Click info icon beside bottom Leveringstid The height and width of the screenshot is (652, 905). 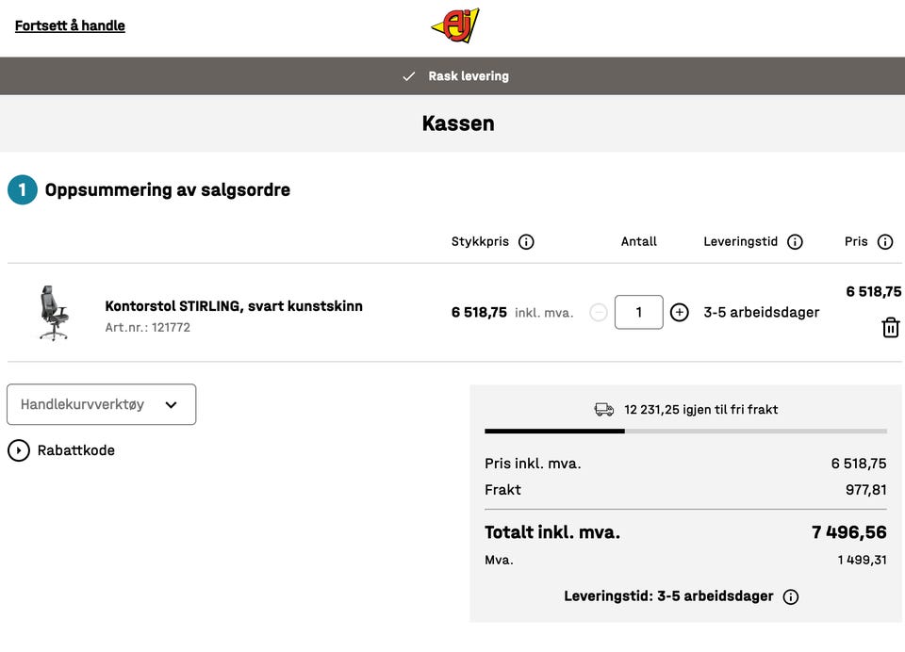[791, 596]
